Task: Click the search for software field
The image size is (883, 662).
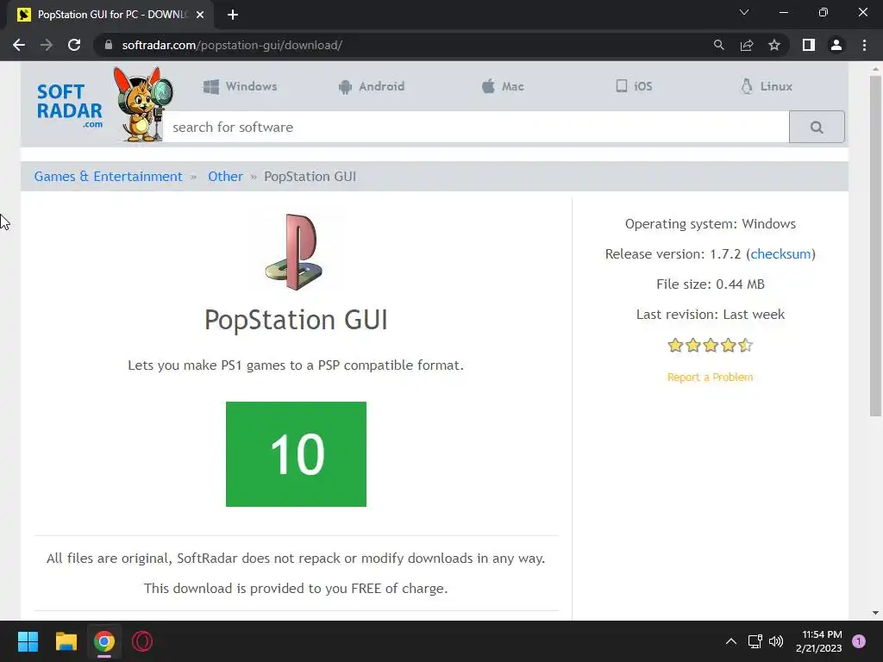Action: 476,128
